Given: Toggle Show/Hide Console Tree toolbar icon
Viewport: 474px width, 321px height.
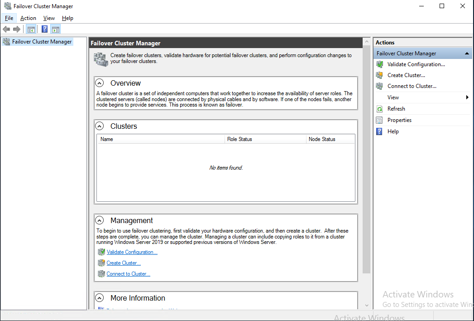Looking at the screenshot, I should (31, 29).
